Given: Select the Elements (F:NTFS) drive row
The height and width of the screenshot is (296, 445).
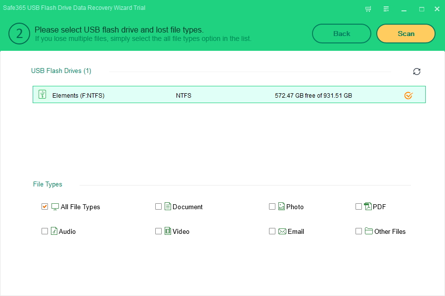Looking at the screenshot, I should [x=229, y=95].
